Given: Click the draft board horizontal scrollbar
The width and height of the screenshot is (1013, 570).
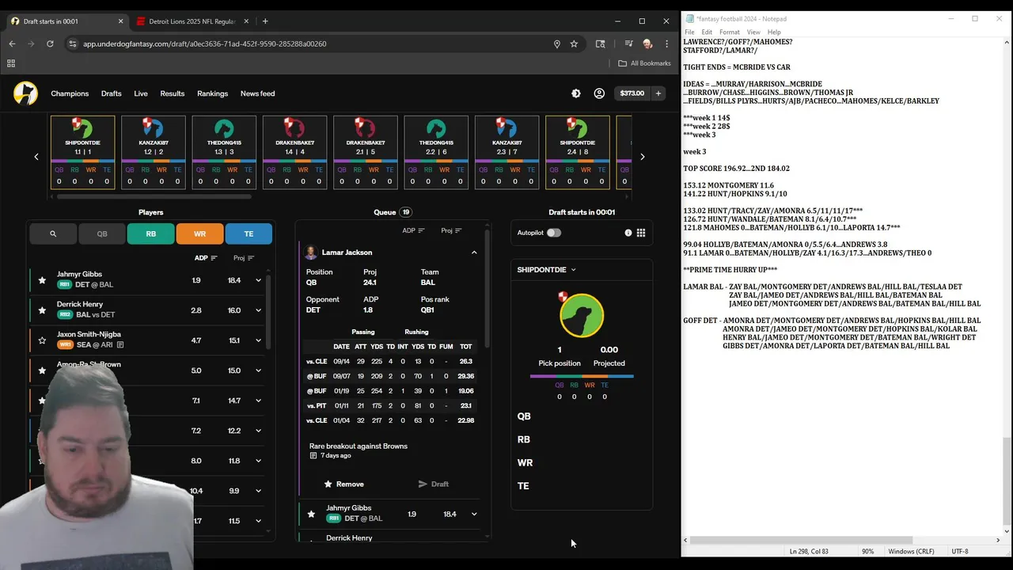Looking at the screenshot, I should 154,196.
